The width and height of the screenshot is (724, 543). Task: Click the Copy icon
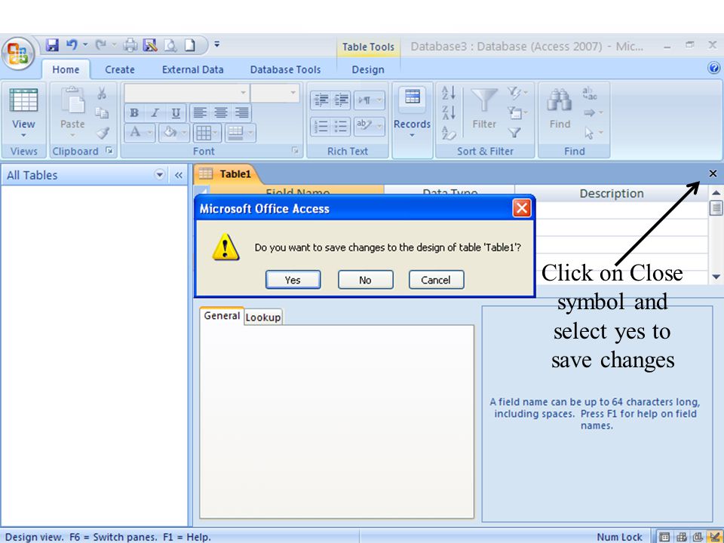102,112
